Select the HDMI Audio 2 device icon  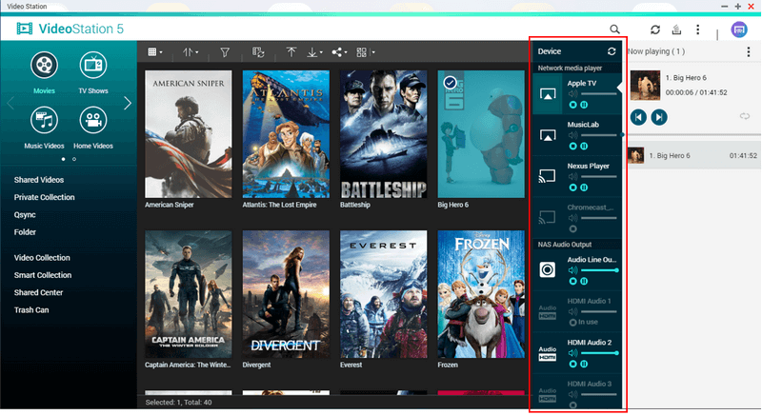click(547, 353)
